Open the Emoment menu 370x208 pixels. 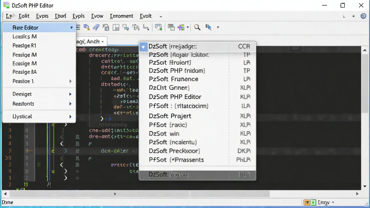tap(121, 16)
